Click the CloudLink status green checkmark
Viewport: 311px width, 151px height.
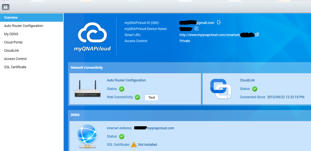click(x=255, y=89)
